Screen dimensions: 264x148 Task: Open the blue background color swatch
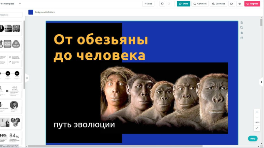(31, 12)
